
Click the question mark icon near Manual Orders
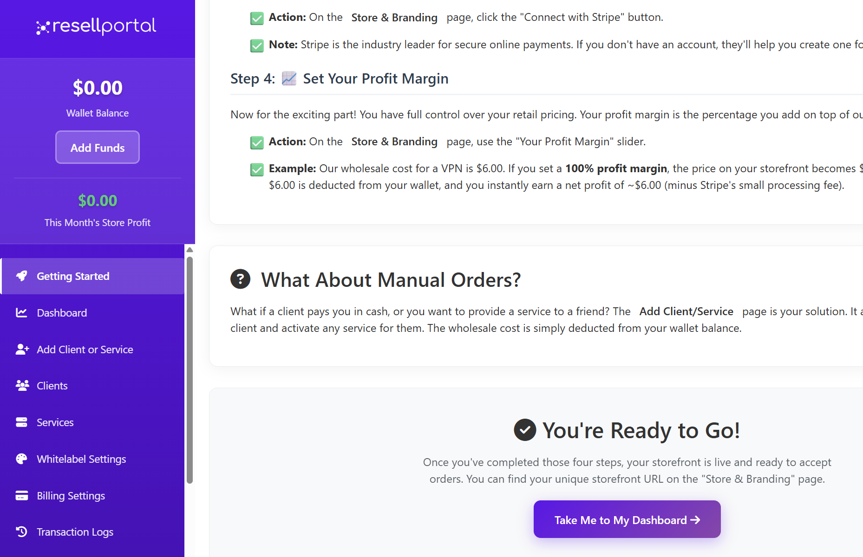click(x=240, y=279)
